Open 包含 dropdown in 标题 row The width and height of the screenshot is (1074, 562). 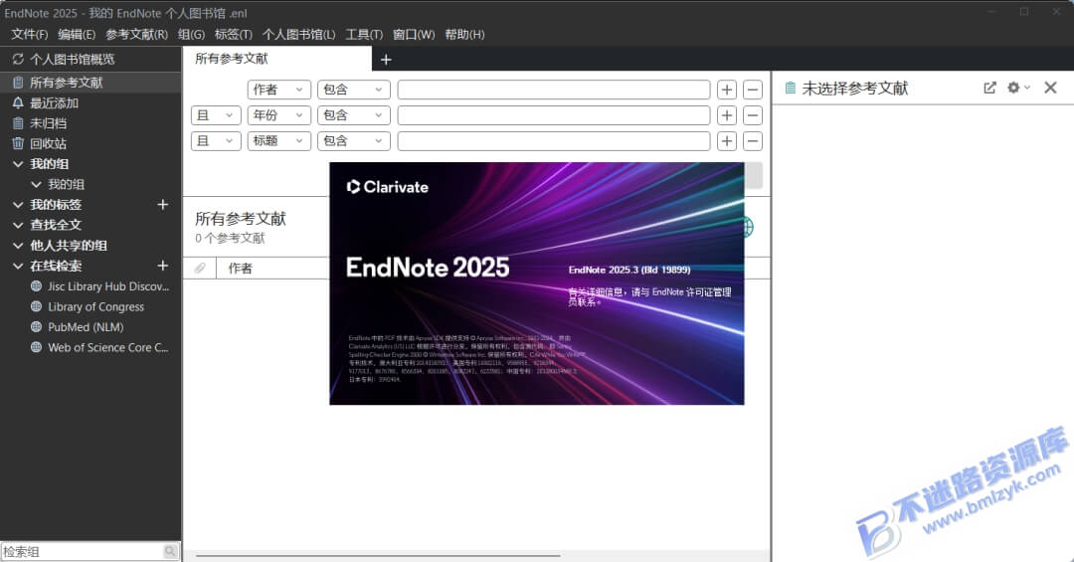[353, 141]
